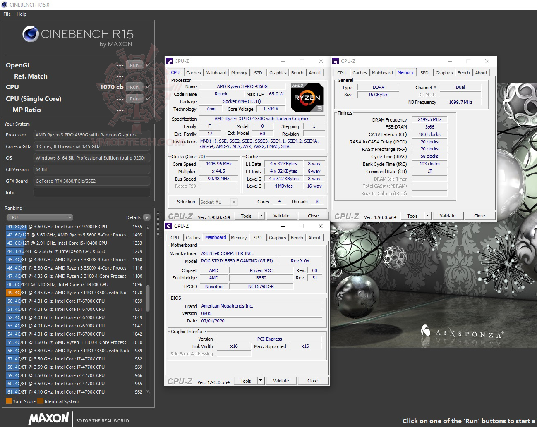
Task: Click the Cinebench icon in the title bar
Action: coord(4,5)
